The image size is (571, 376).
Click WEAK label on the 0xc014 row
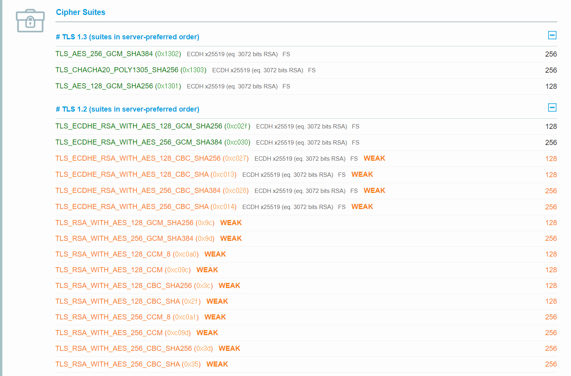(362, 207)
